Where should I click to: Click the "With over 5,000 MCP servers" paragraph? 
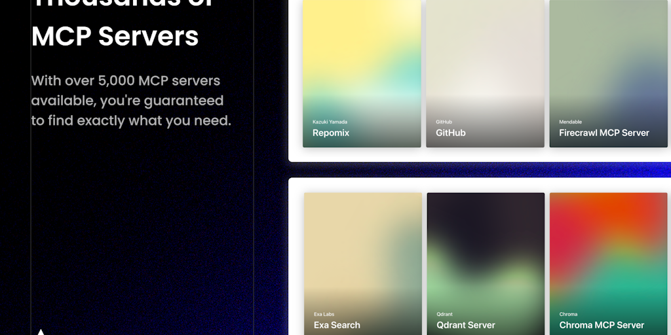pos(131,101)
